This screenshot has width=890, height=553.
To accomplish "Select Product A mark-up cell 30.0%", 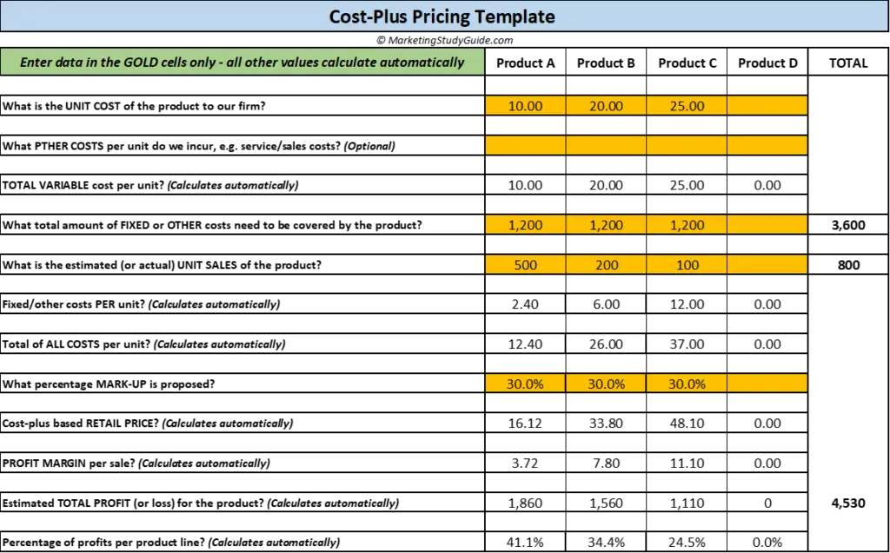I will click(x=525, y=383).
